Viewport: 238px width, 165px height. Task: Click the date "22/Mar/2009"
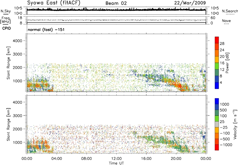click(190, 3)
